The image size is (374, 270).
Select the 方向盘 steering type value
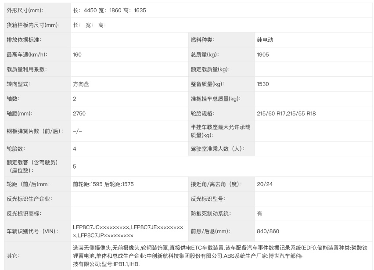[x=81, y=84]
